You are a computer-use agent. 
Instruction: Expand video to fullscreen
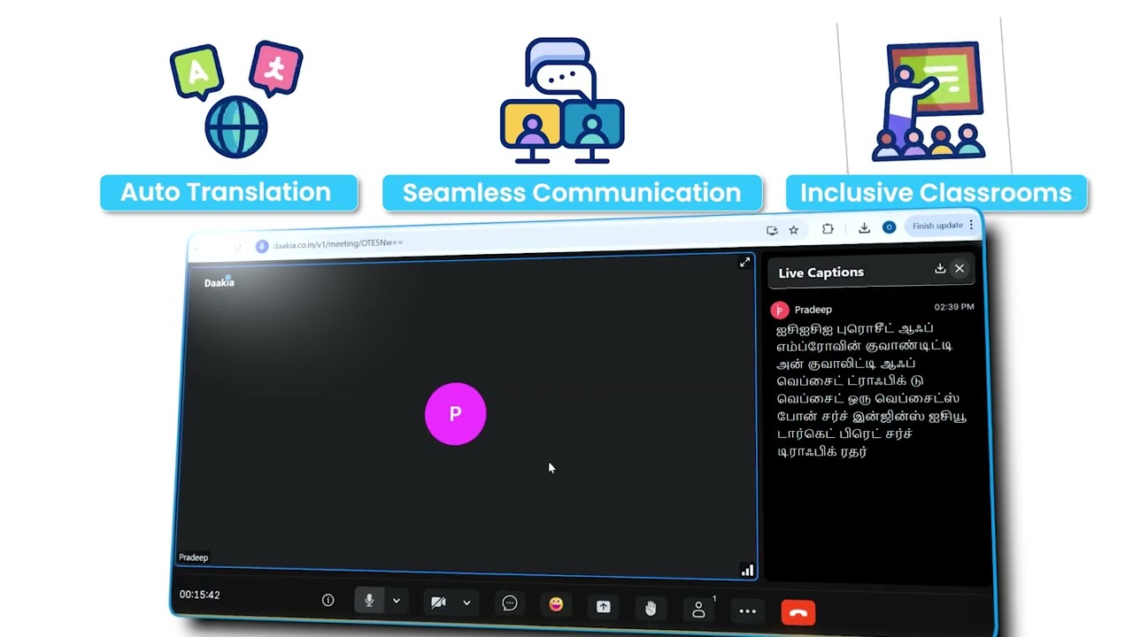[744, 262]
